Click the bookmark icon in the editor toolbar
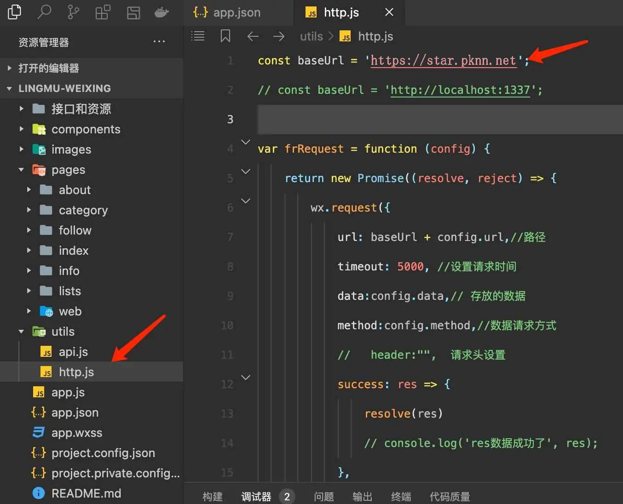The height and width of the screenshot is (504, 623). tap(225, 36)
